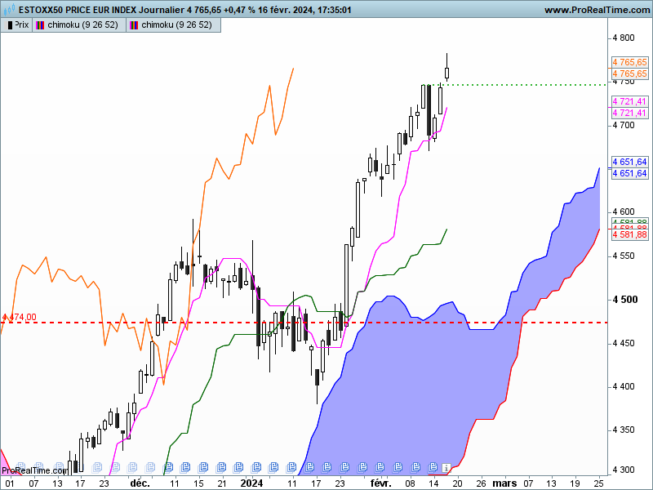Image resolution: width=653 pixels, height=490 pixels.
Task: Open news icon above the 11 January date
Action: (291, 466)
